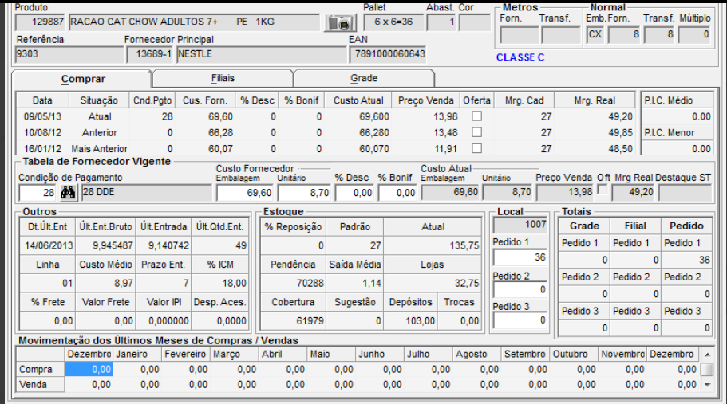The image size is (727, 404).
Task: Click the Mrg. Real column header
Action: (595, 100)
